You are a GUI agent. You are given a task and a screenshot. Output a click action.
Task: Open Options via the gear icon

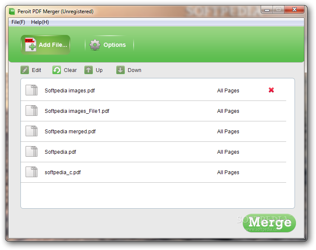click(x=95, y=45)
